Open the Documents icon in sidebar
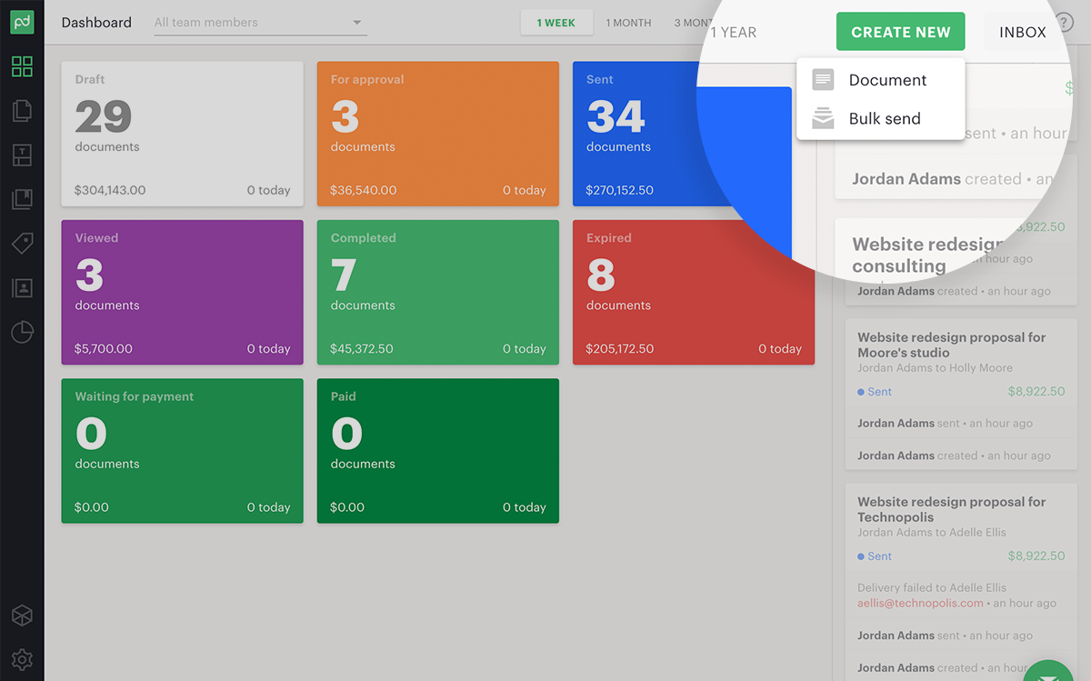1091x681 pixels. coord(22,111)
